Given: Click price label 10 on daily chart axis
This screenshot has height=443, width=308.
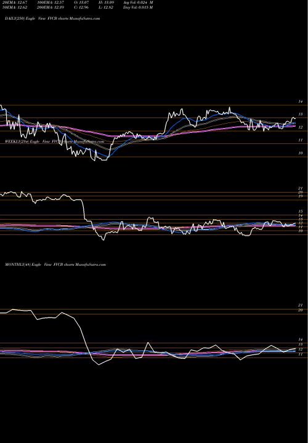Looking at the screenshot, I should click(301, 153).
